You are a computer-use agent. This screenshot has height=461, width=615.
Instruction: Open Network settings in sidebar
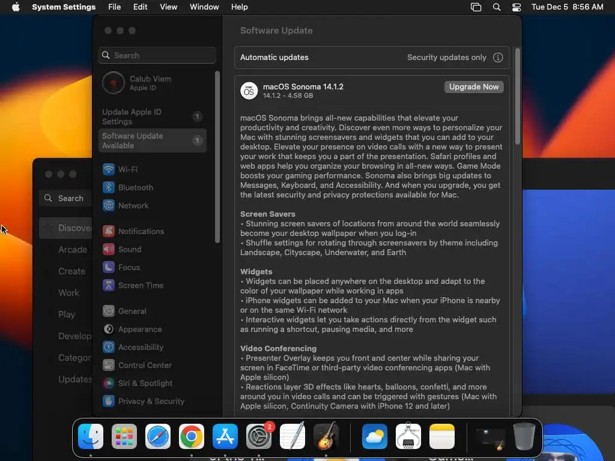tap(126, 205)
